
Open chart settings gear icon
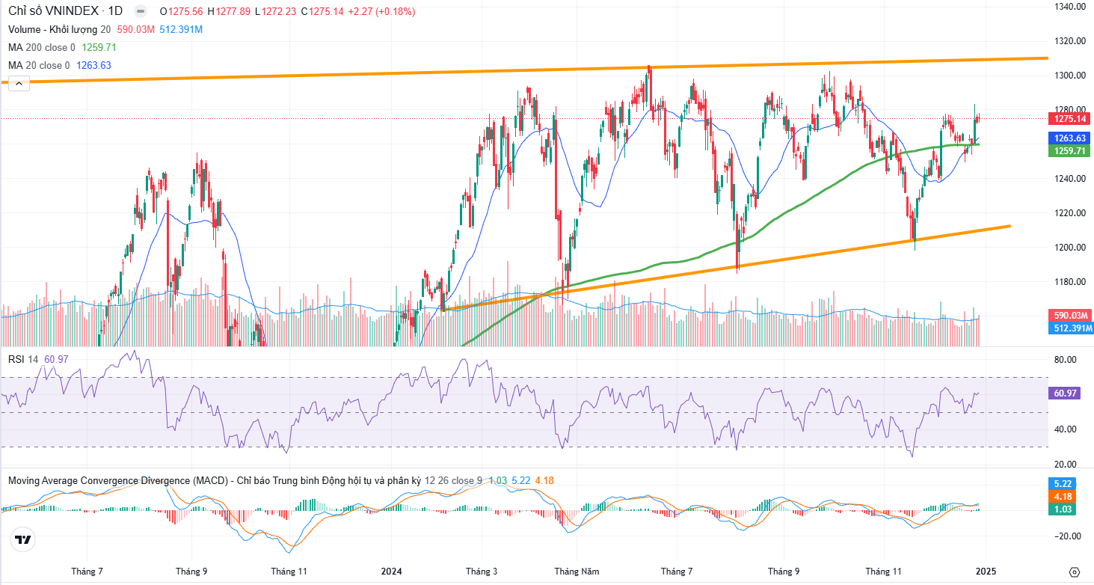coord(1074,572)
